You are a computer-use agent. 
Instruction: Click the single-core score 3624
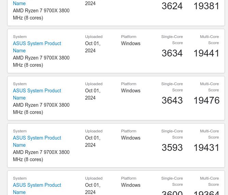[x=172, y=6]
